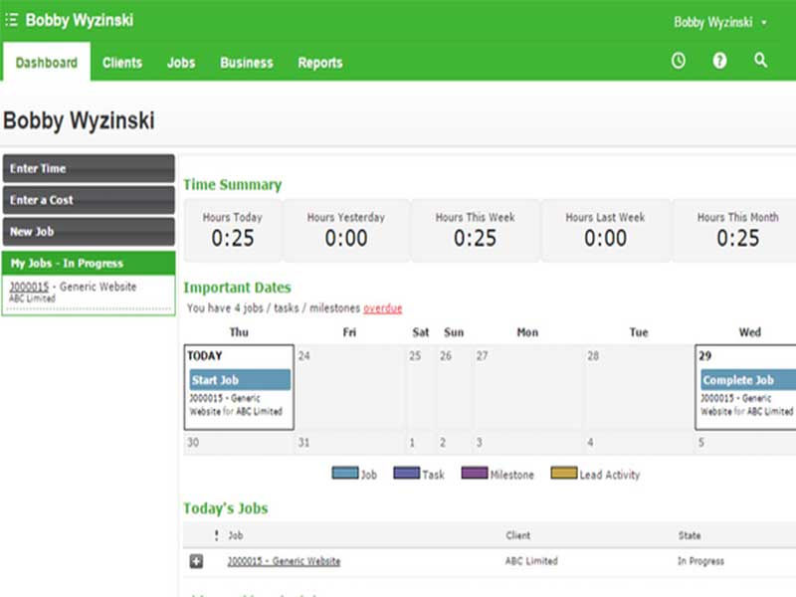Click the Start Job calendar entry

coord(240,380)
